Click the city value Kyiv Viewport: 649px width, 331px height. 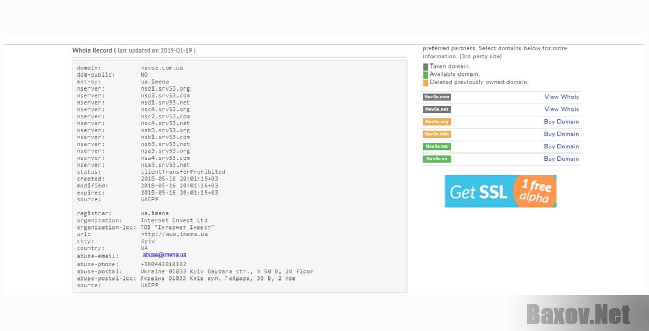[148, 241]
